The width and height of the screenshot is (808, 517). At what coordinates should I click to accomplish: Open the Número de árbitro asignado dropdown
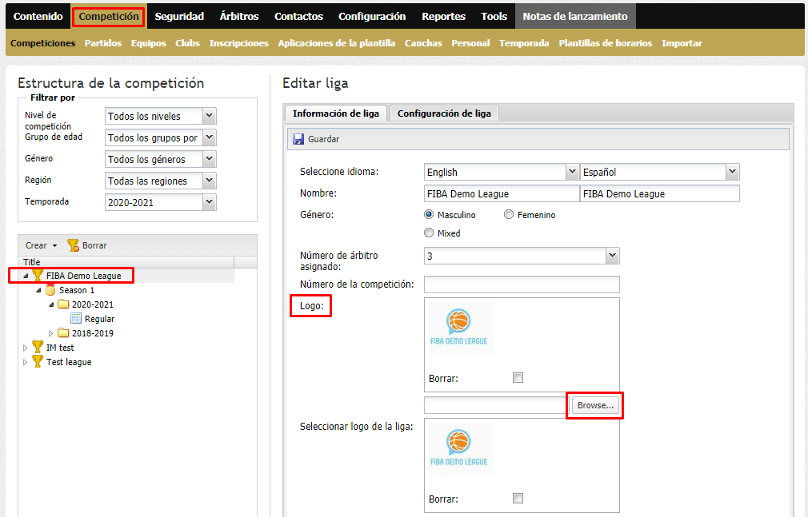[612, 256]
